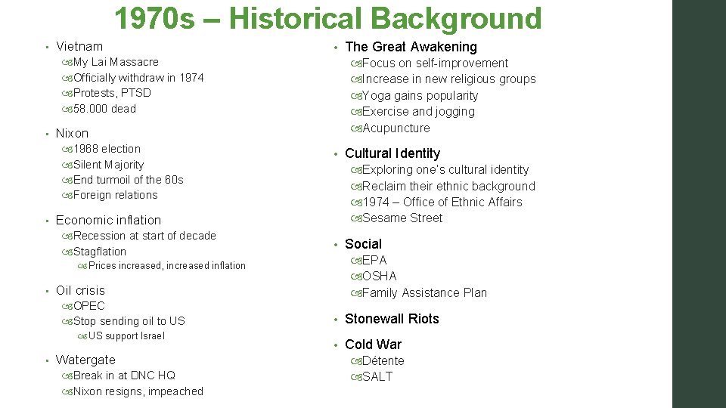
Task: Click the "1968 election" bullet
Action: pos(107,149)
